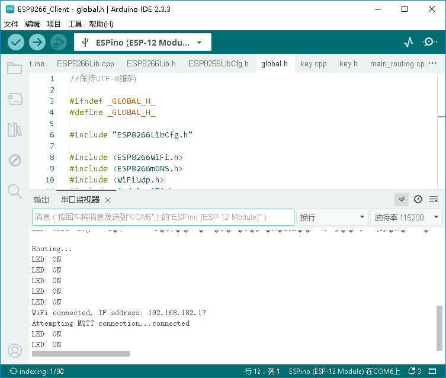This screenshot has width=446, height=378.
Task: Click line number 5 in the gutter
Action: click(52, 123)
